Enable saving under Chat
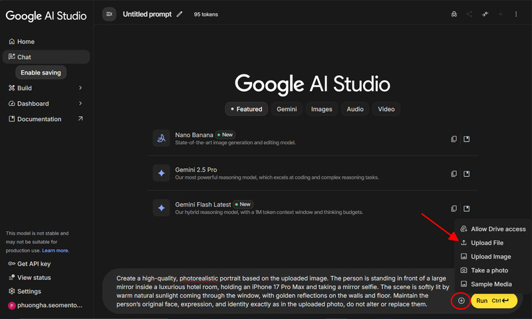The image size is (532, 319). [x=41, y=72]
